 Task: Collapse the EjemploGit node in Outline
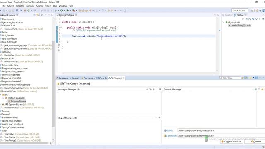224,22
